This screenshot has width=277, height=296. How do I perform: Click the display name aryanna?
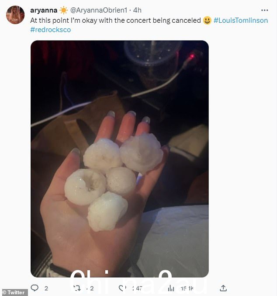44,10
